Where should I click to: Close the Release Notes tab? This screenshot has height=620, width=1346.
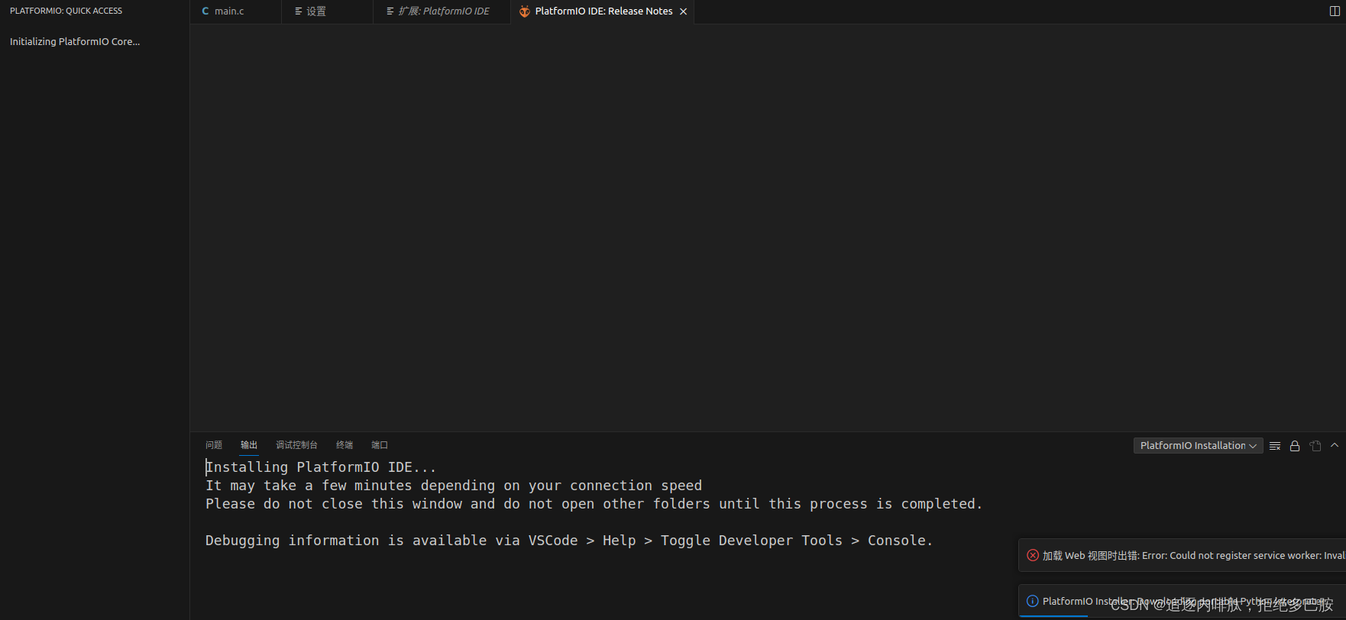pos(684,11)
